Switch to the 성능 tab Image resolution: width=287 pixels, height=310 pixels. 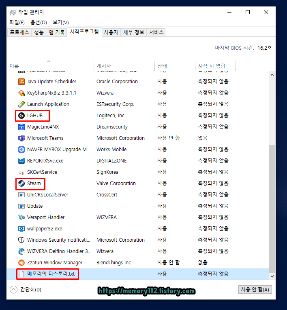[x=39, y=32]
